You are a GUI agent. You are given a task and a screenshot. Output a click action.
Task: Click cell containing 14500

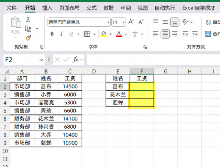70,87
